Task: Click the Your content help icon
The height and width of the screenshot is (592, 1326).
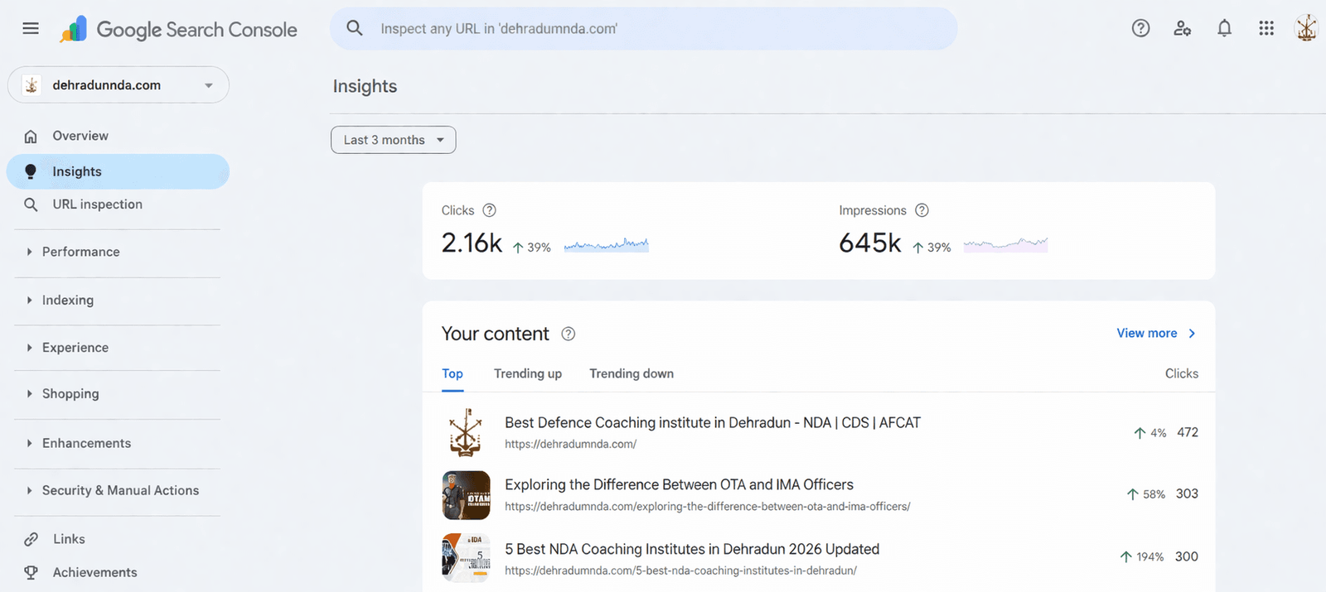Action: 568,334
